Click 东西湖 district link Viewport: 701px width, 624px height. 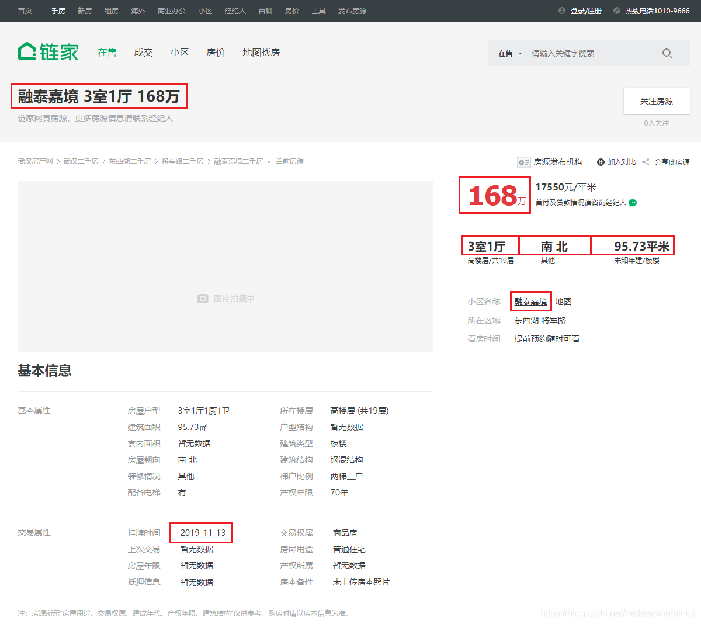click(526, 320)
